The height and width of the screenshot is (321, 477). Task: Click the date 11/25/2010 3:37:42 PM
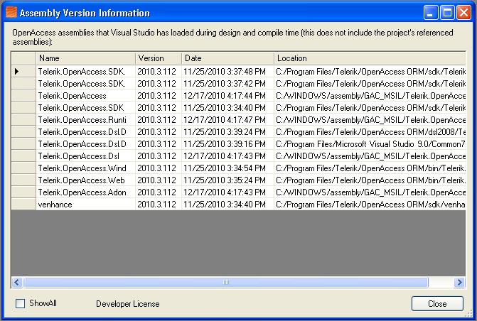[227, 84]
